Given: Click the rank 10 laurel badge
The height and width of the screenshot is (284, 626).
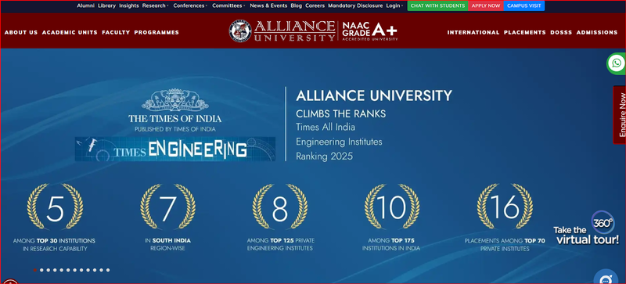Looking at the screenshot, I should (x=392, y=207).
